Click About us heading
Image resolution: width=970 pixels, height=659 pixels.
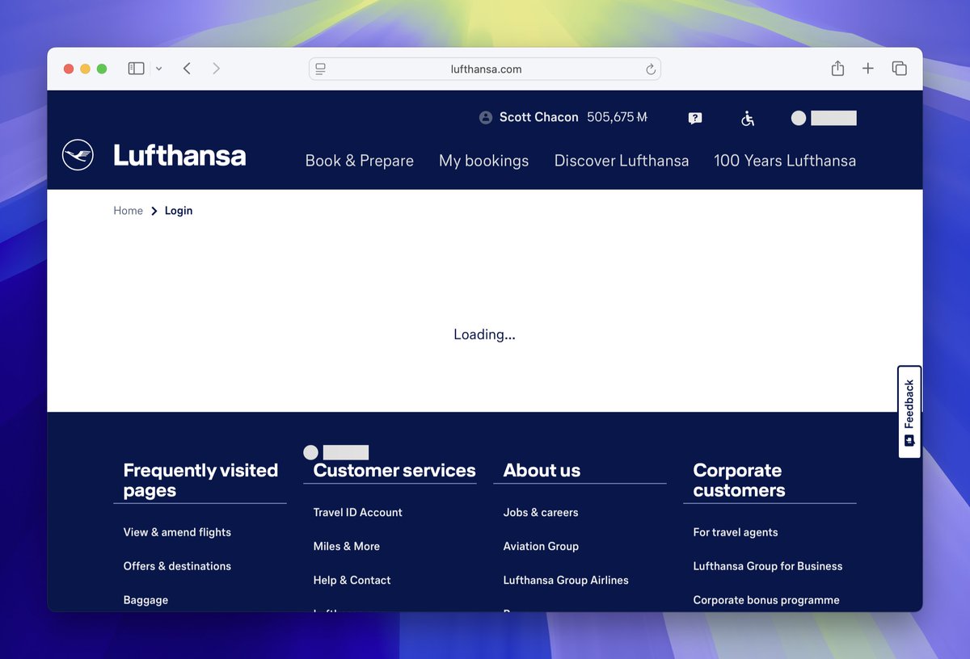[542, 470]
